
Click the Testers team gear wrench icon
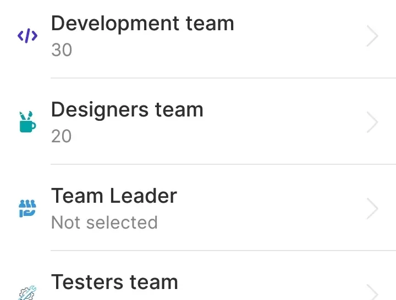coord(27,293)
